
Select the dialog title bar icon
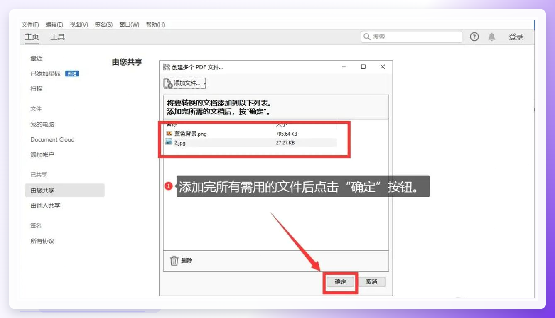[x=166, y=67]
